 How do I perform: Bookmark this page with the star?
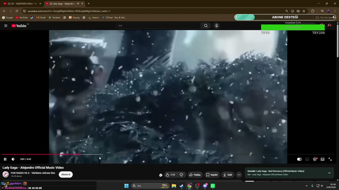coord(304,11)
